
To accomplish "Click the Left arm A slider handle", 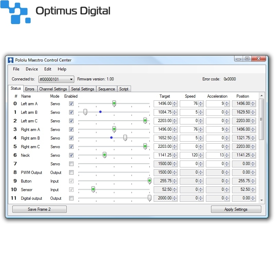I will click(x=114, y=103).
